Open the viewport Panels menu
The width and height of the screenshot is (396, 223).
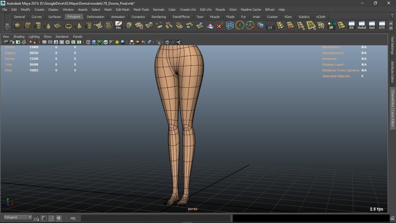[x=77, y=37]
